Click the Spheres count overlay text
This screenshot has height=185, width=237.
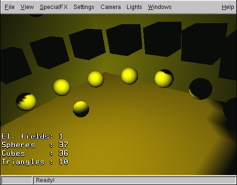click(x=35, y=145)
